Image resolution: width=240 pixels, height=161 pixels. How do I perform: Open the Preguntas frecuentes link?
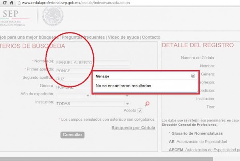(x=83, y=37)
